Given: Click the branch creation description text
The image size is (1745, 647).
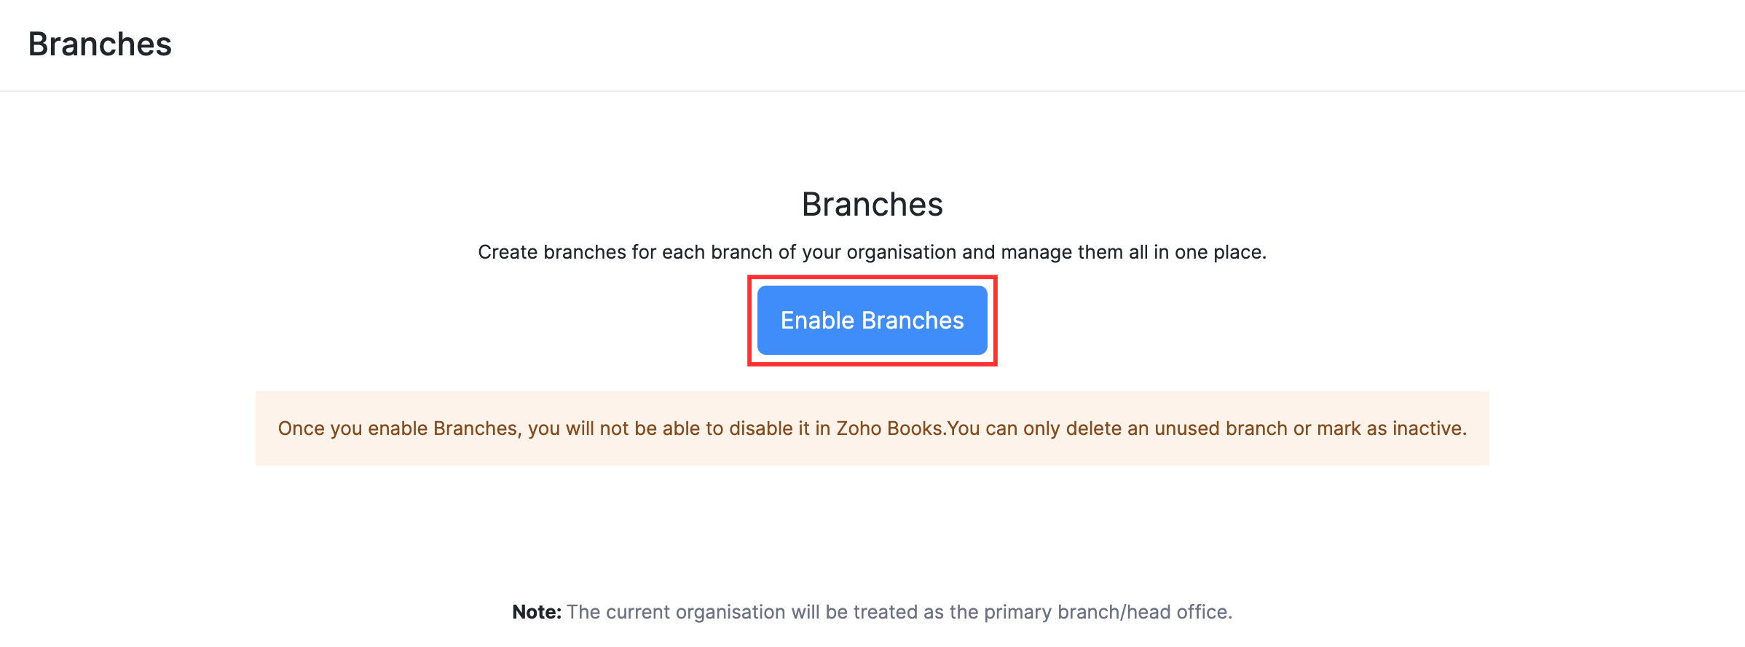Looking at the screenshot, I should pos(872,252).
